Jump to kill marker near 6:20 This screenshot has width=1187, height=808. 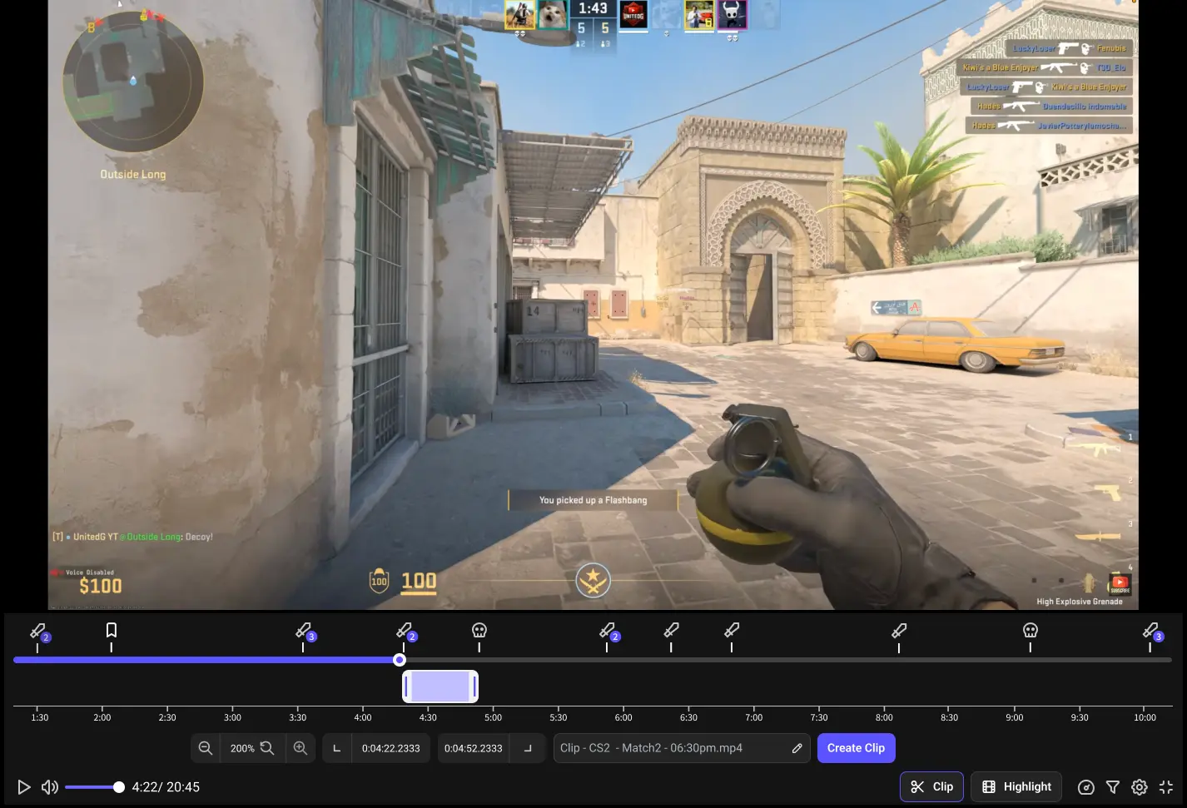(x=672, y=631)
